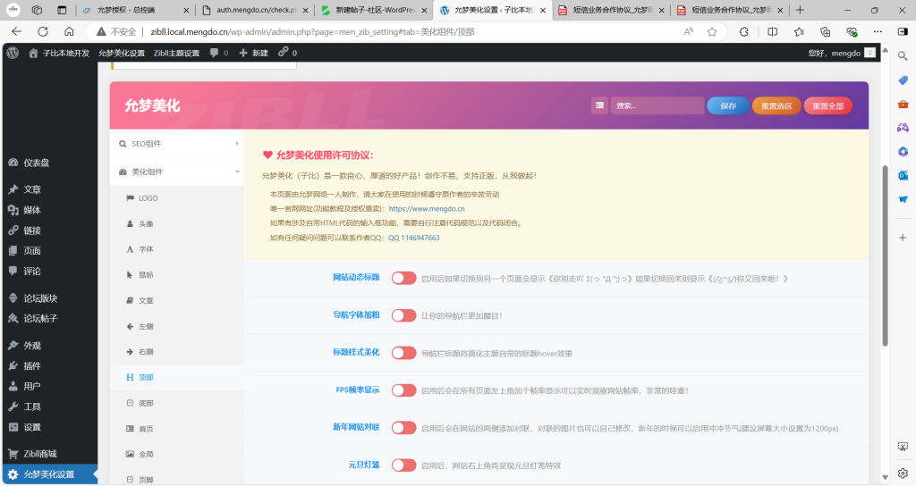Collapse the 美化组件 section
The width and height of the screenshot is (916, 486).
(177, 171)
